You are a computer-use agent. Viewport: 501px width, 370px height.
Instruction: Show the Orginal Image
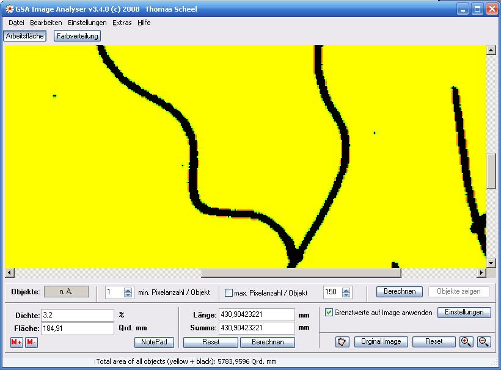381,341
